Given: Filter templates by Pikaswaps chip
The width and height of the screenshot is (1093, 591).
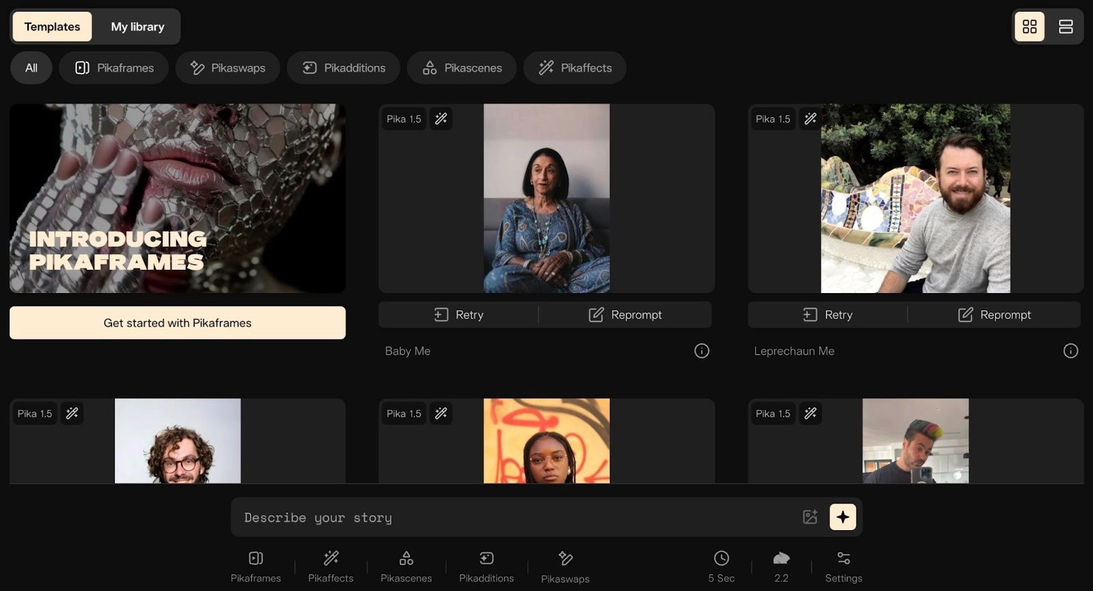Looking at the screenshot, I should point(227,68).
